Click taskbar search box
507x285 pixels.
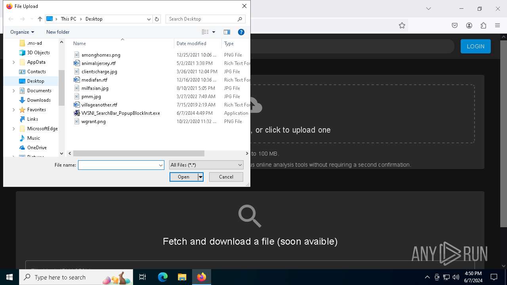(x=76, y=277)
